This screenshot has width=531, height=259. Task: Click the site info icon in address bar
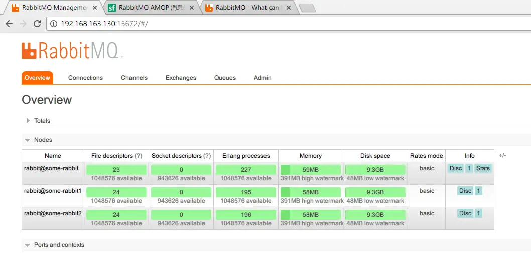pyautogui.click(x=54, y=24)
